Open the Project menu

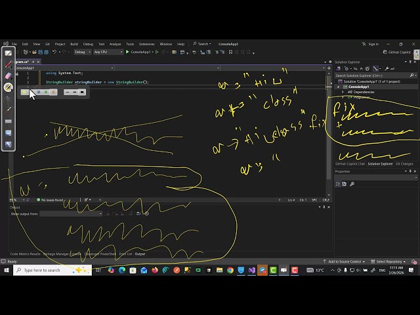[x=60, y=44]
